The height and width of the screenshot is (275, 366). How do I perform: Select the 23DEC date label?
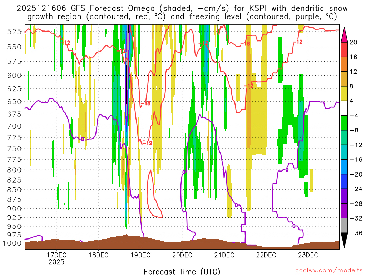(x=308, y=255)
